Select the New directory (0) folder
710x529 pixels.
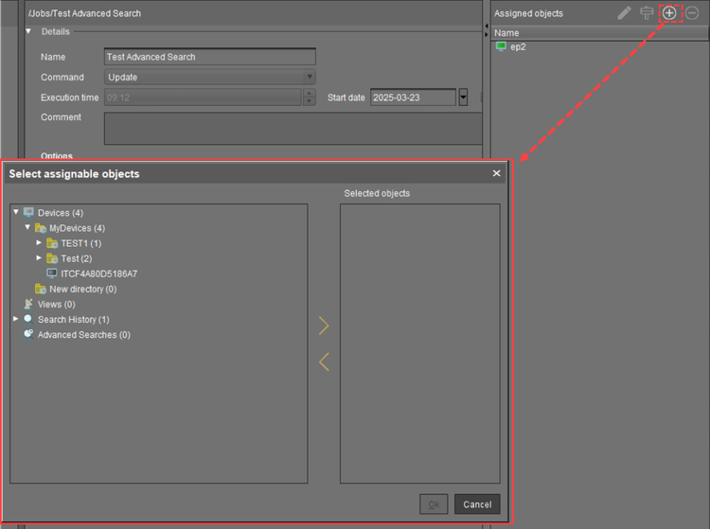[x=82, y=289]
